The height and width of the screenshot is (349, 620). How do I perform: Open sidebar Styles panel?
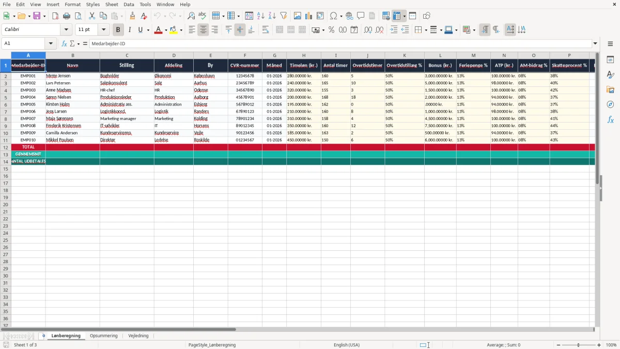610,74
